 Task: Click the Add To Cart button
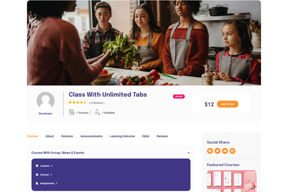click(x=228, y=104)
